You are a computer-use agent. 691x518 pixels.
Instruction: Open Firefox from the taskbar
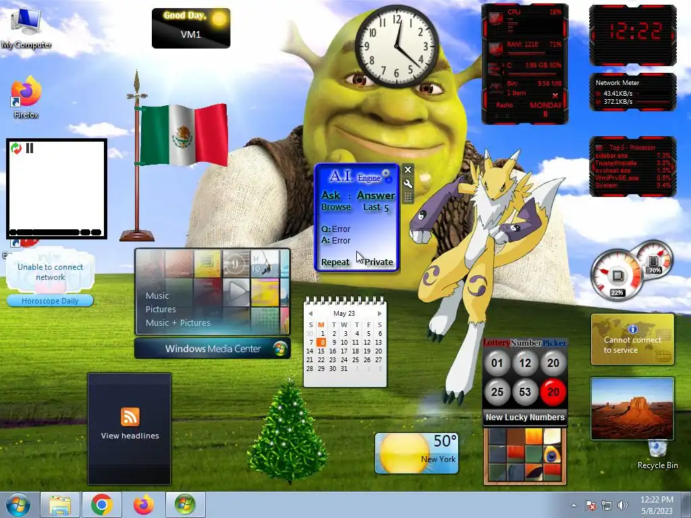click(144, 505)
